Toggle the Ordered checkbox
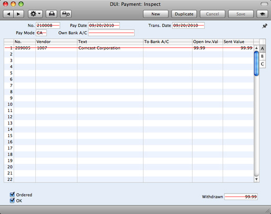271x214 pixels. click(x=12, y=195)
